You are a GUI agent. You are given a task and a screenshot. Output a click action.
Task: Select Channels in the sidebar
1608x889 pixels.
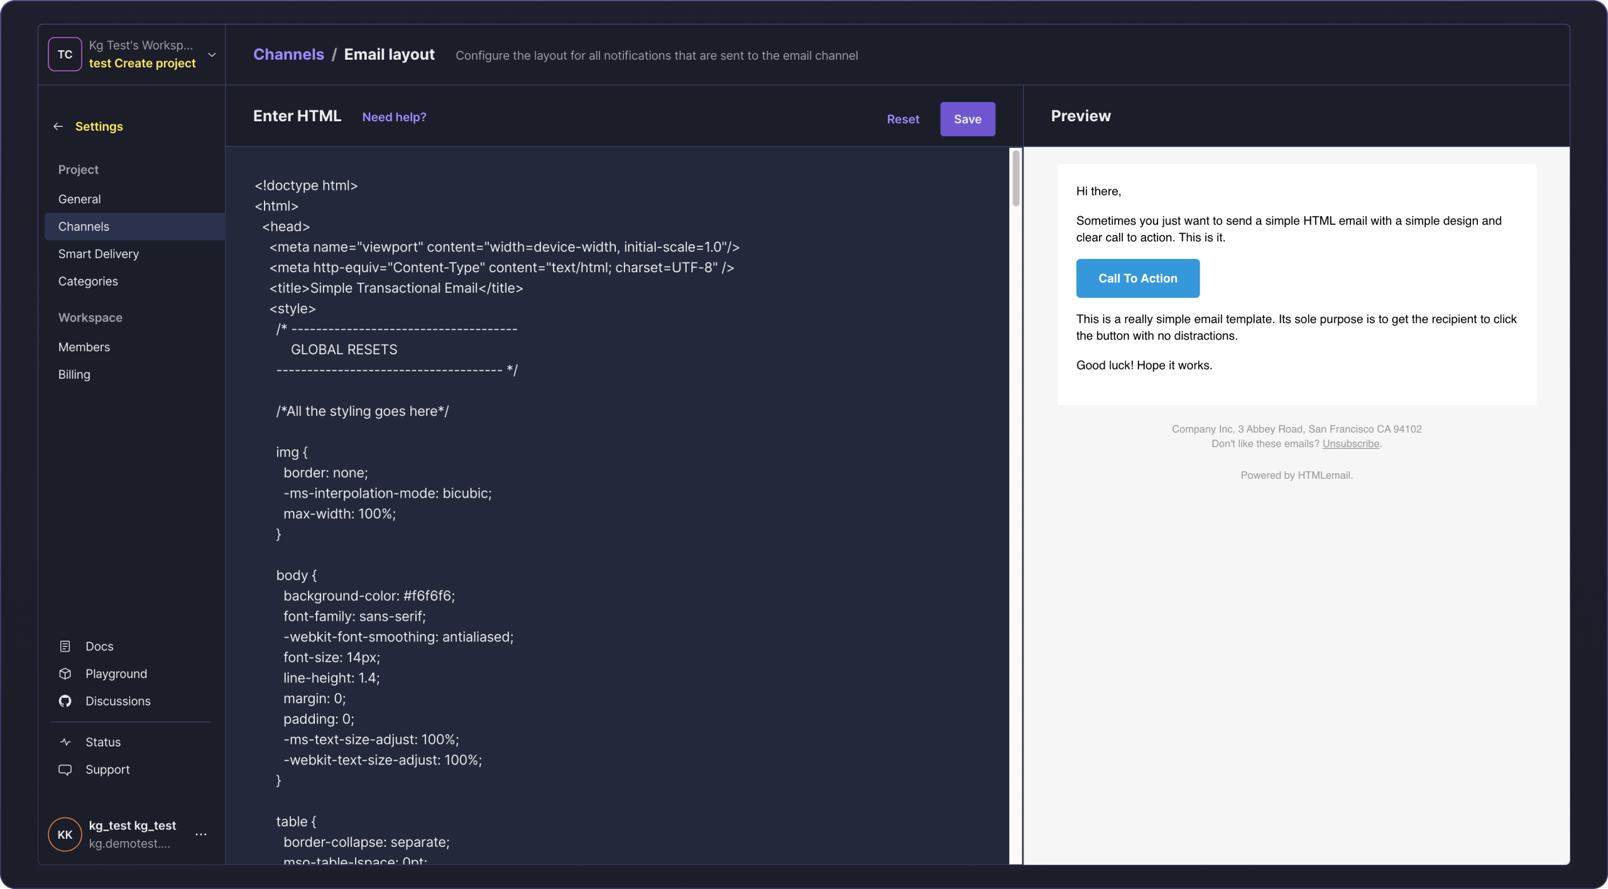pos(134,227)
